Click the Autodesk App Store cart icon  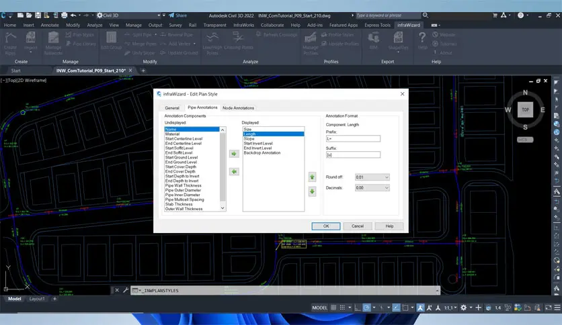(x=495, y=15)
